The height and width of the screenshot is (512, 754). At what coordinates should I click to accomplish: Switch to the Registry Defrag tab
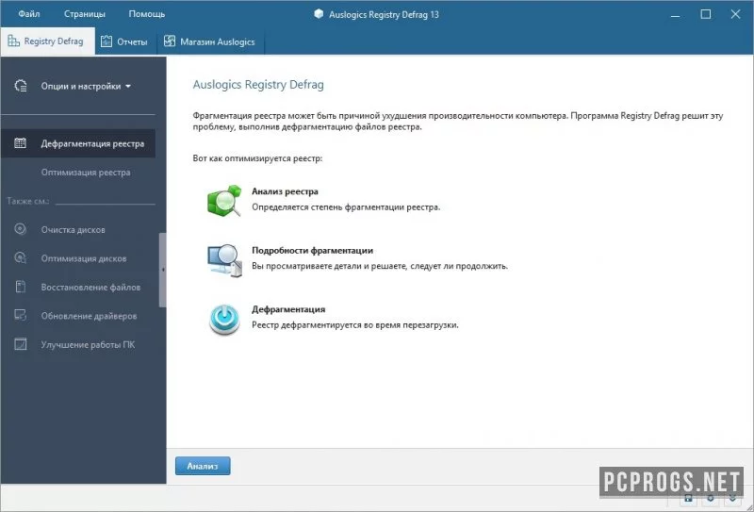[47, 41]
